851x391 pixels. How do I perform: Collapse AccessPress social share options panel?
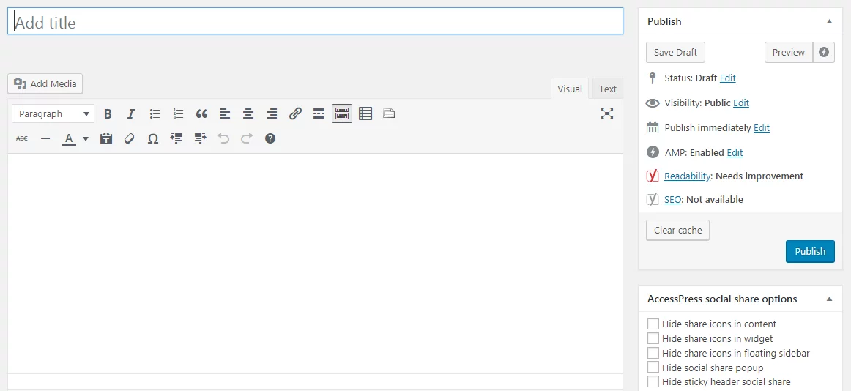point(829,299)
